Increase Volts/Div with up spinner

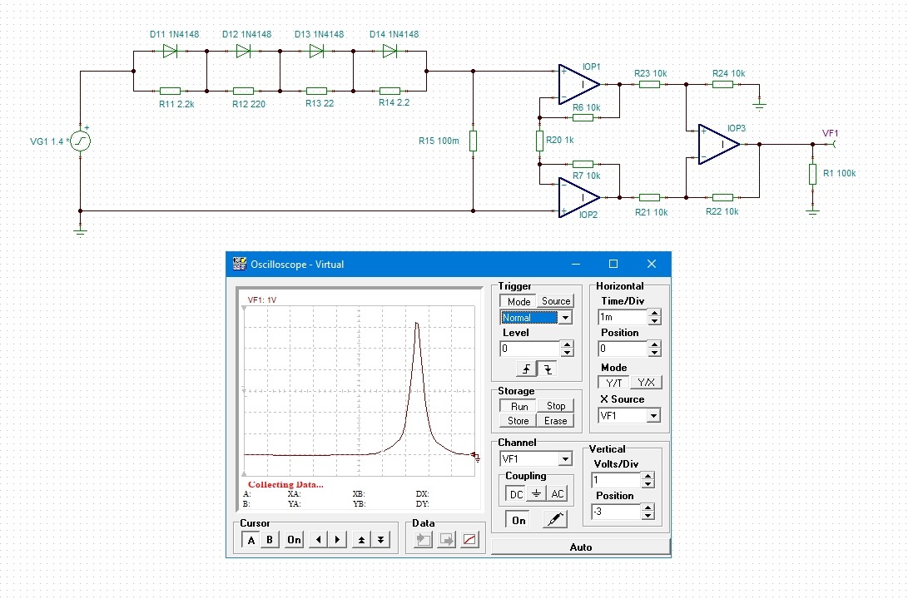[x=648, y=477]
